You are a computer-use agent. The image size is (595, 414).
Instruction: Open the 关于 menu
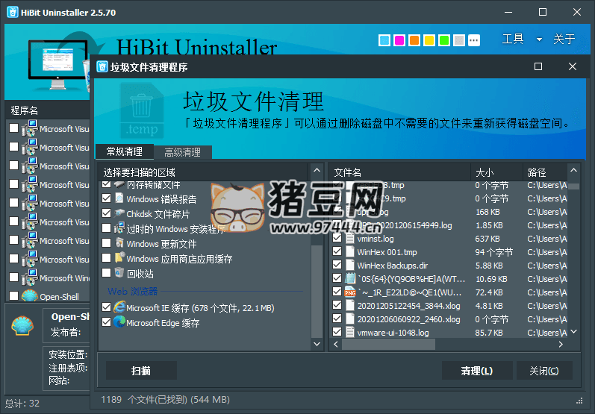[564, 40]
